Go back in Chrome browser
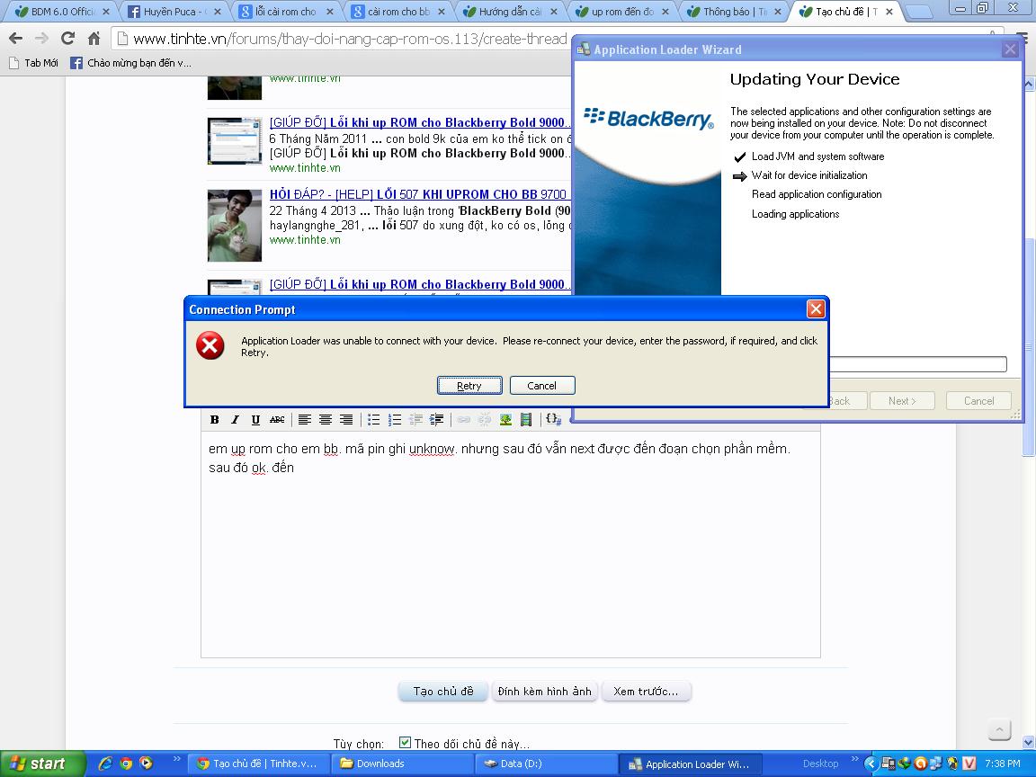Viewport: 1036px width, 777px height. [x=16, y=39]
